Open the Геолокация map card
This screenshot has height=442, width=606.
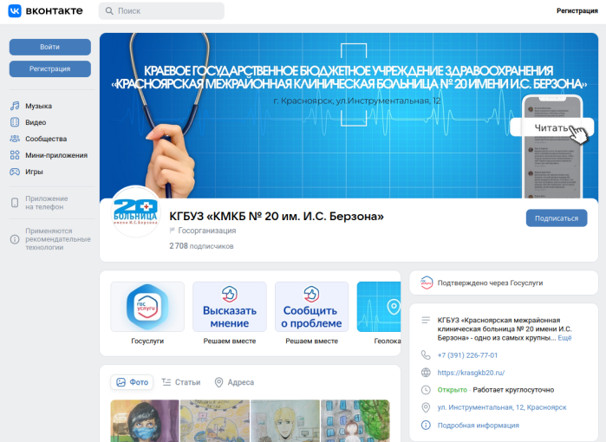(x=379, y=307)
